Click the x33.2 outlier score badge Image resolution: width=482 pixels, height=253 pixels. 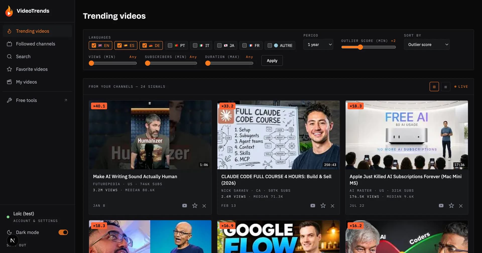tap(227, 106)
